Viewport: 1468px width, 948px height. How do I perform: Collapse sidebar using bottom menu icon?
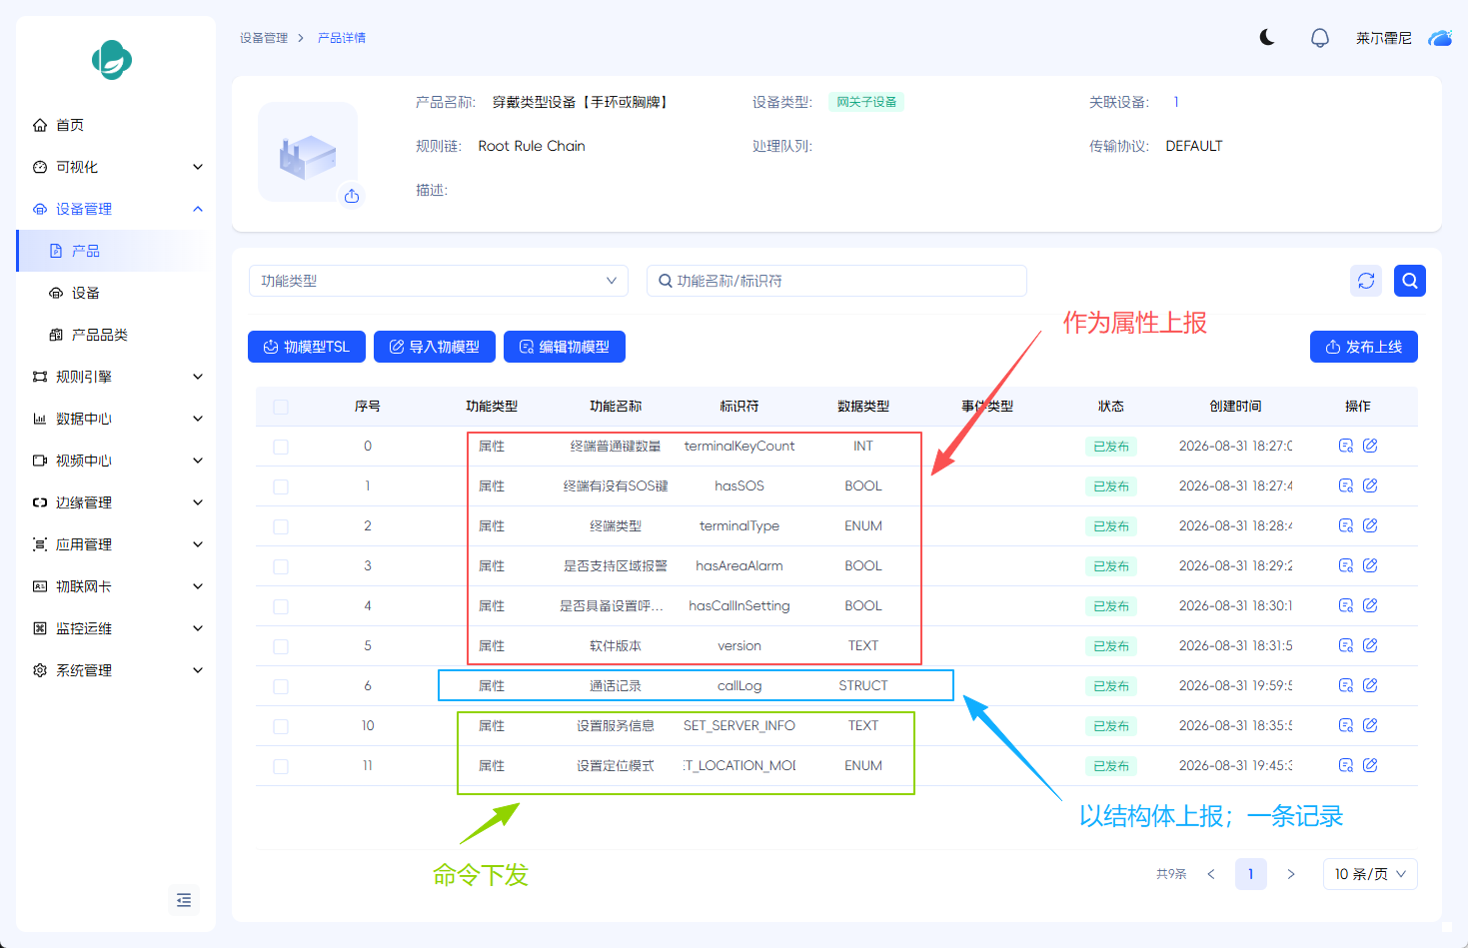pyautogui.click(x=184, y=900)
